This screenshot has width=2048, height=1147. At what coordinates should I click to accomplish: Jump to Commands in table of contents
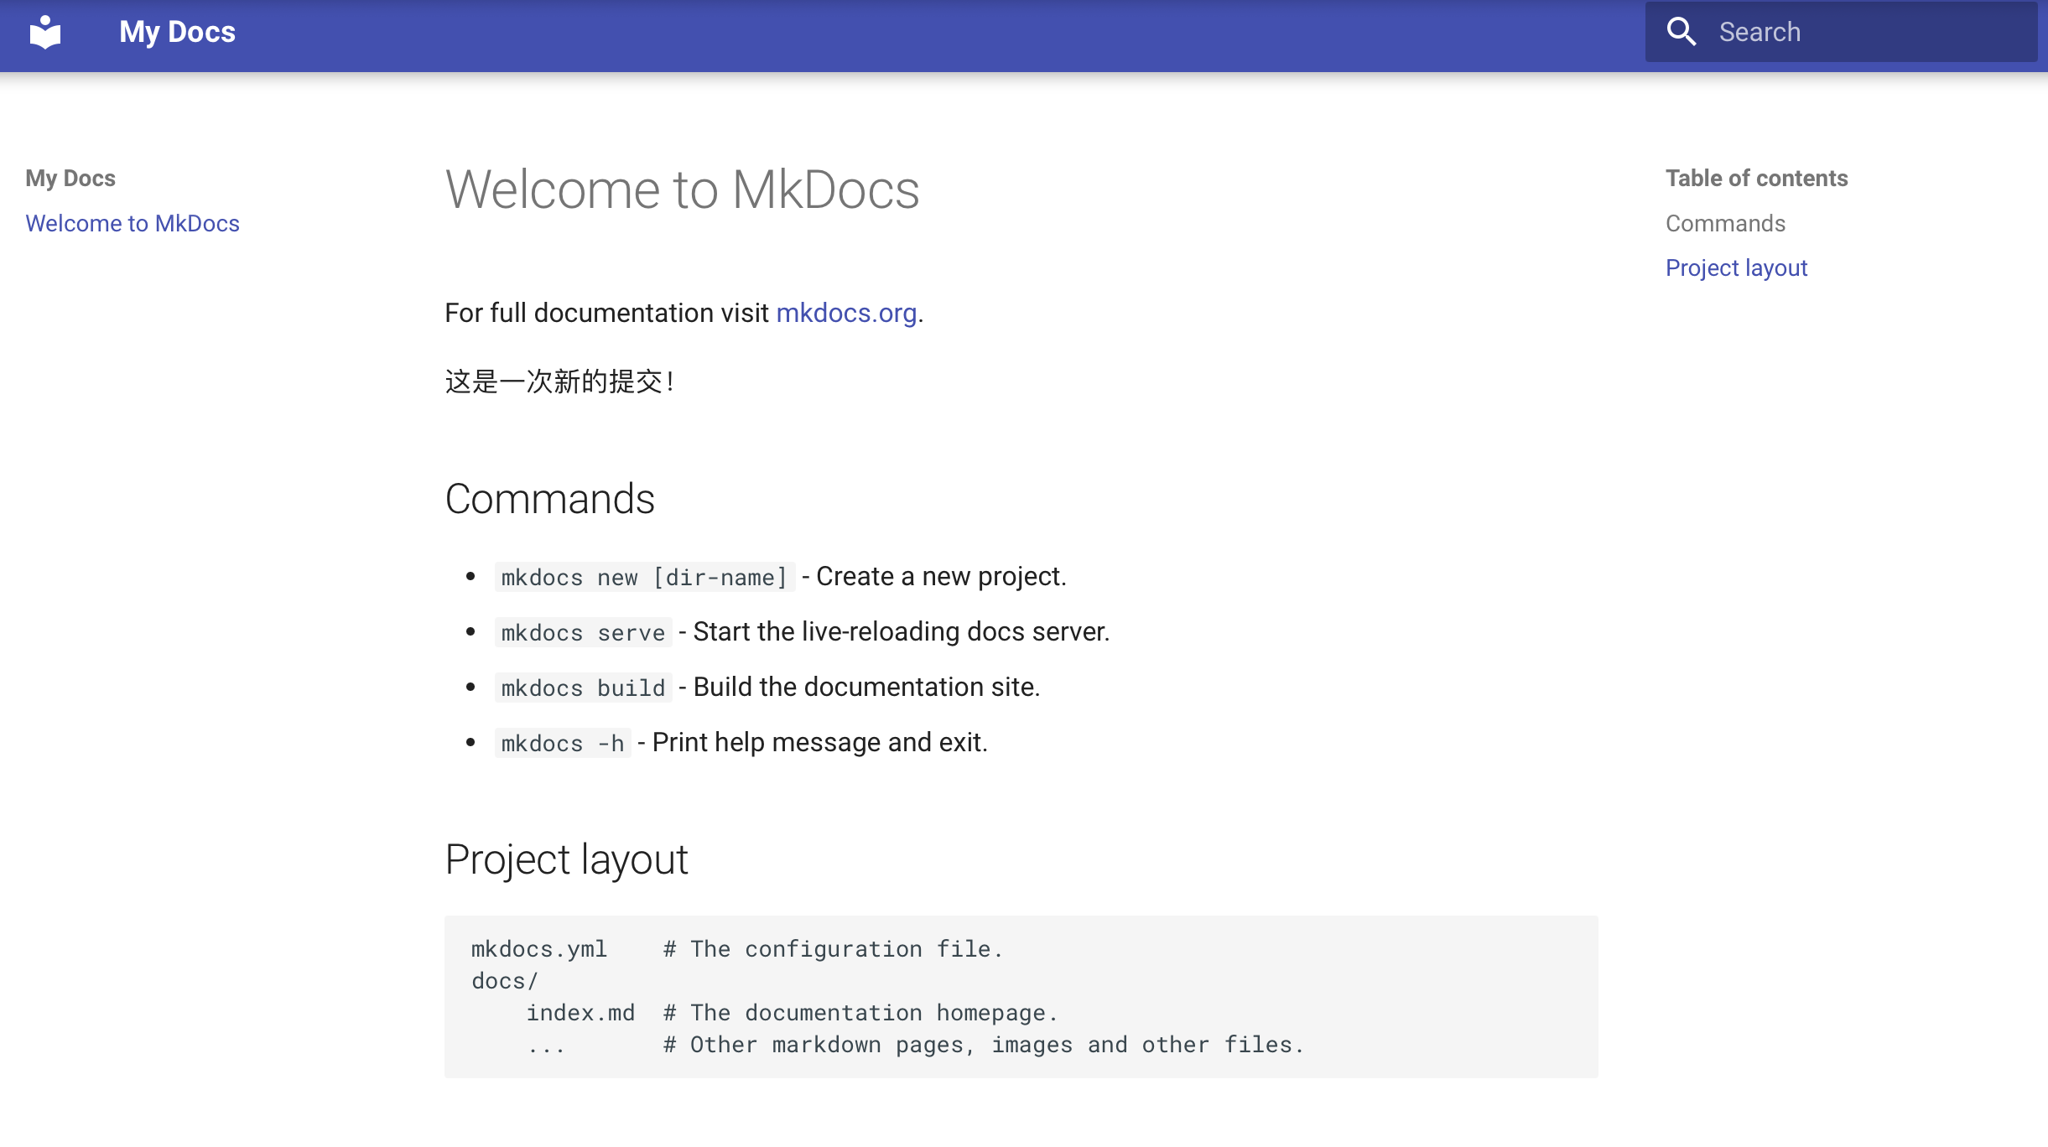1725,223
